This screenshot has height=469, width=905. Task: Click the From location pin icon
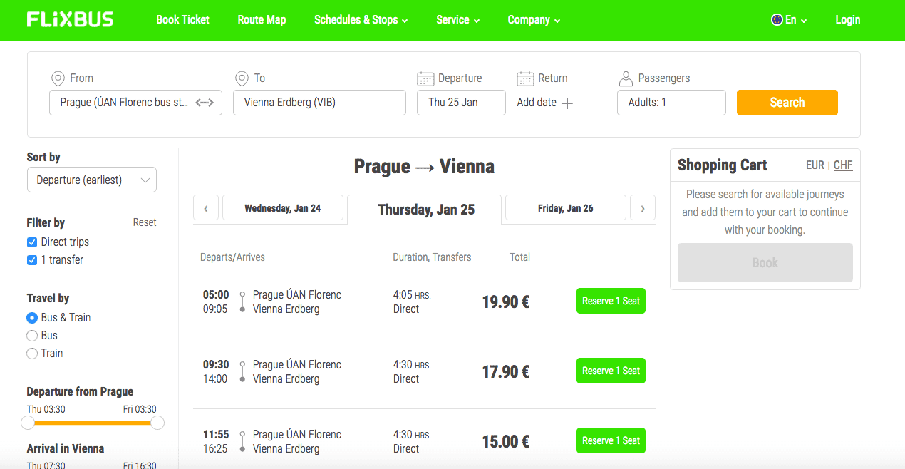coord(58,78)
